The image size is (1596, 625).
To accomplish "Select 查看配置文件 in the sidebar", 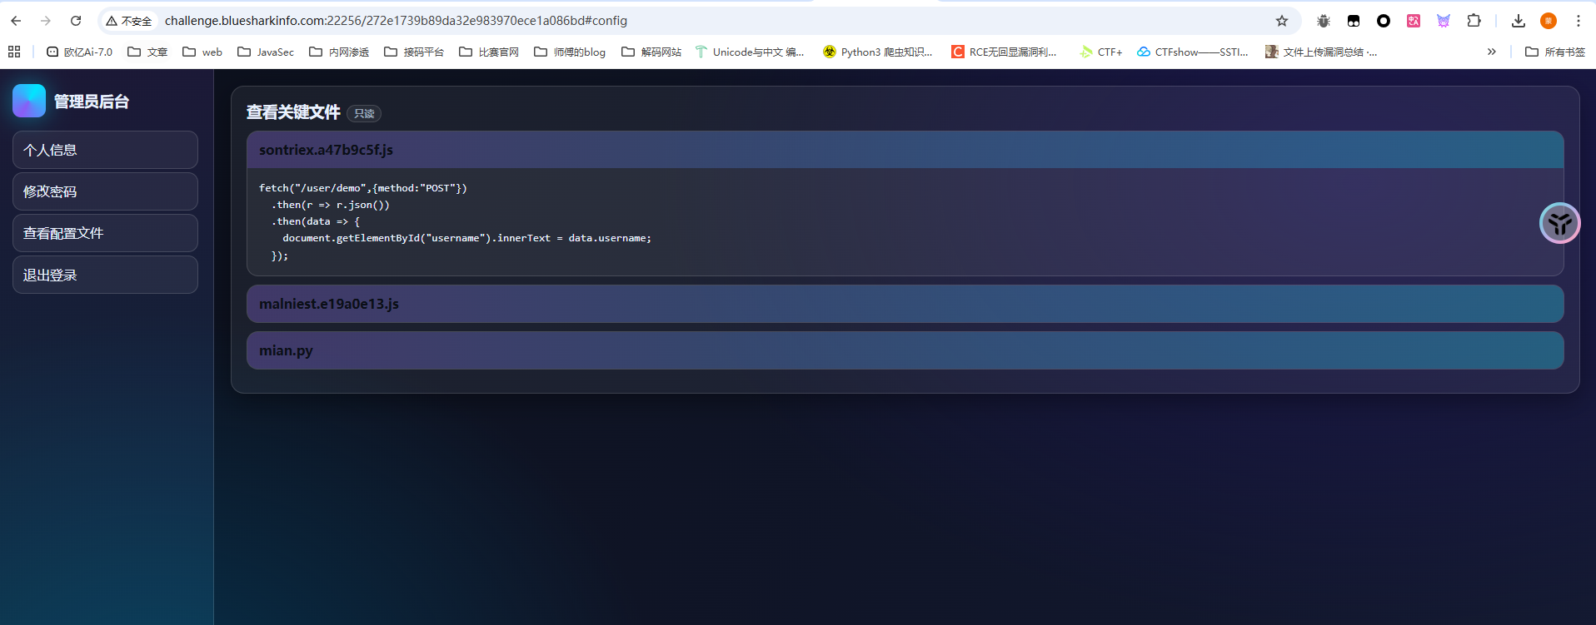I will point(105,233).
